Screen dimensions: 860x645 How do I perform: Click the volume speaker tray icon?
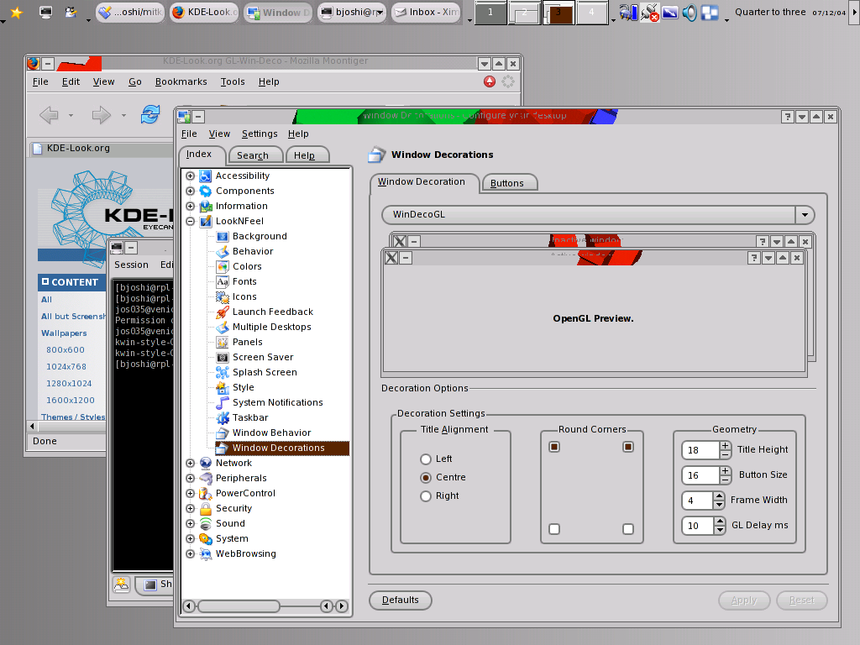pyautogui.click(x=690, y=12)
